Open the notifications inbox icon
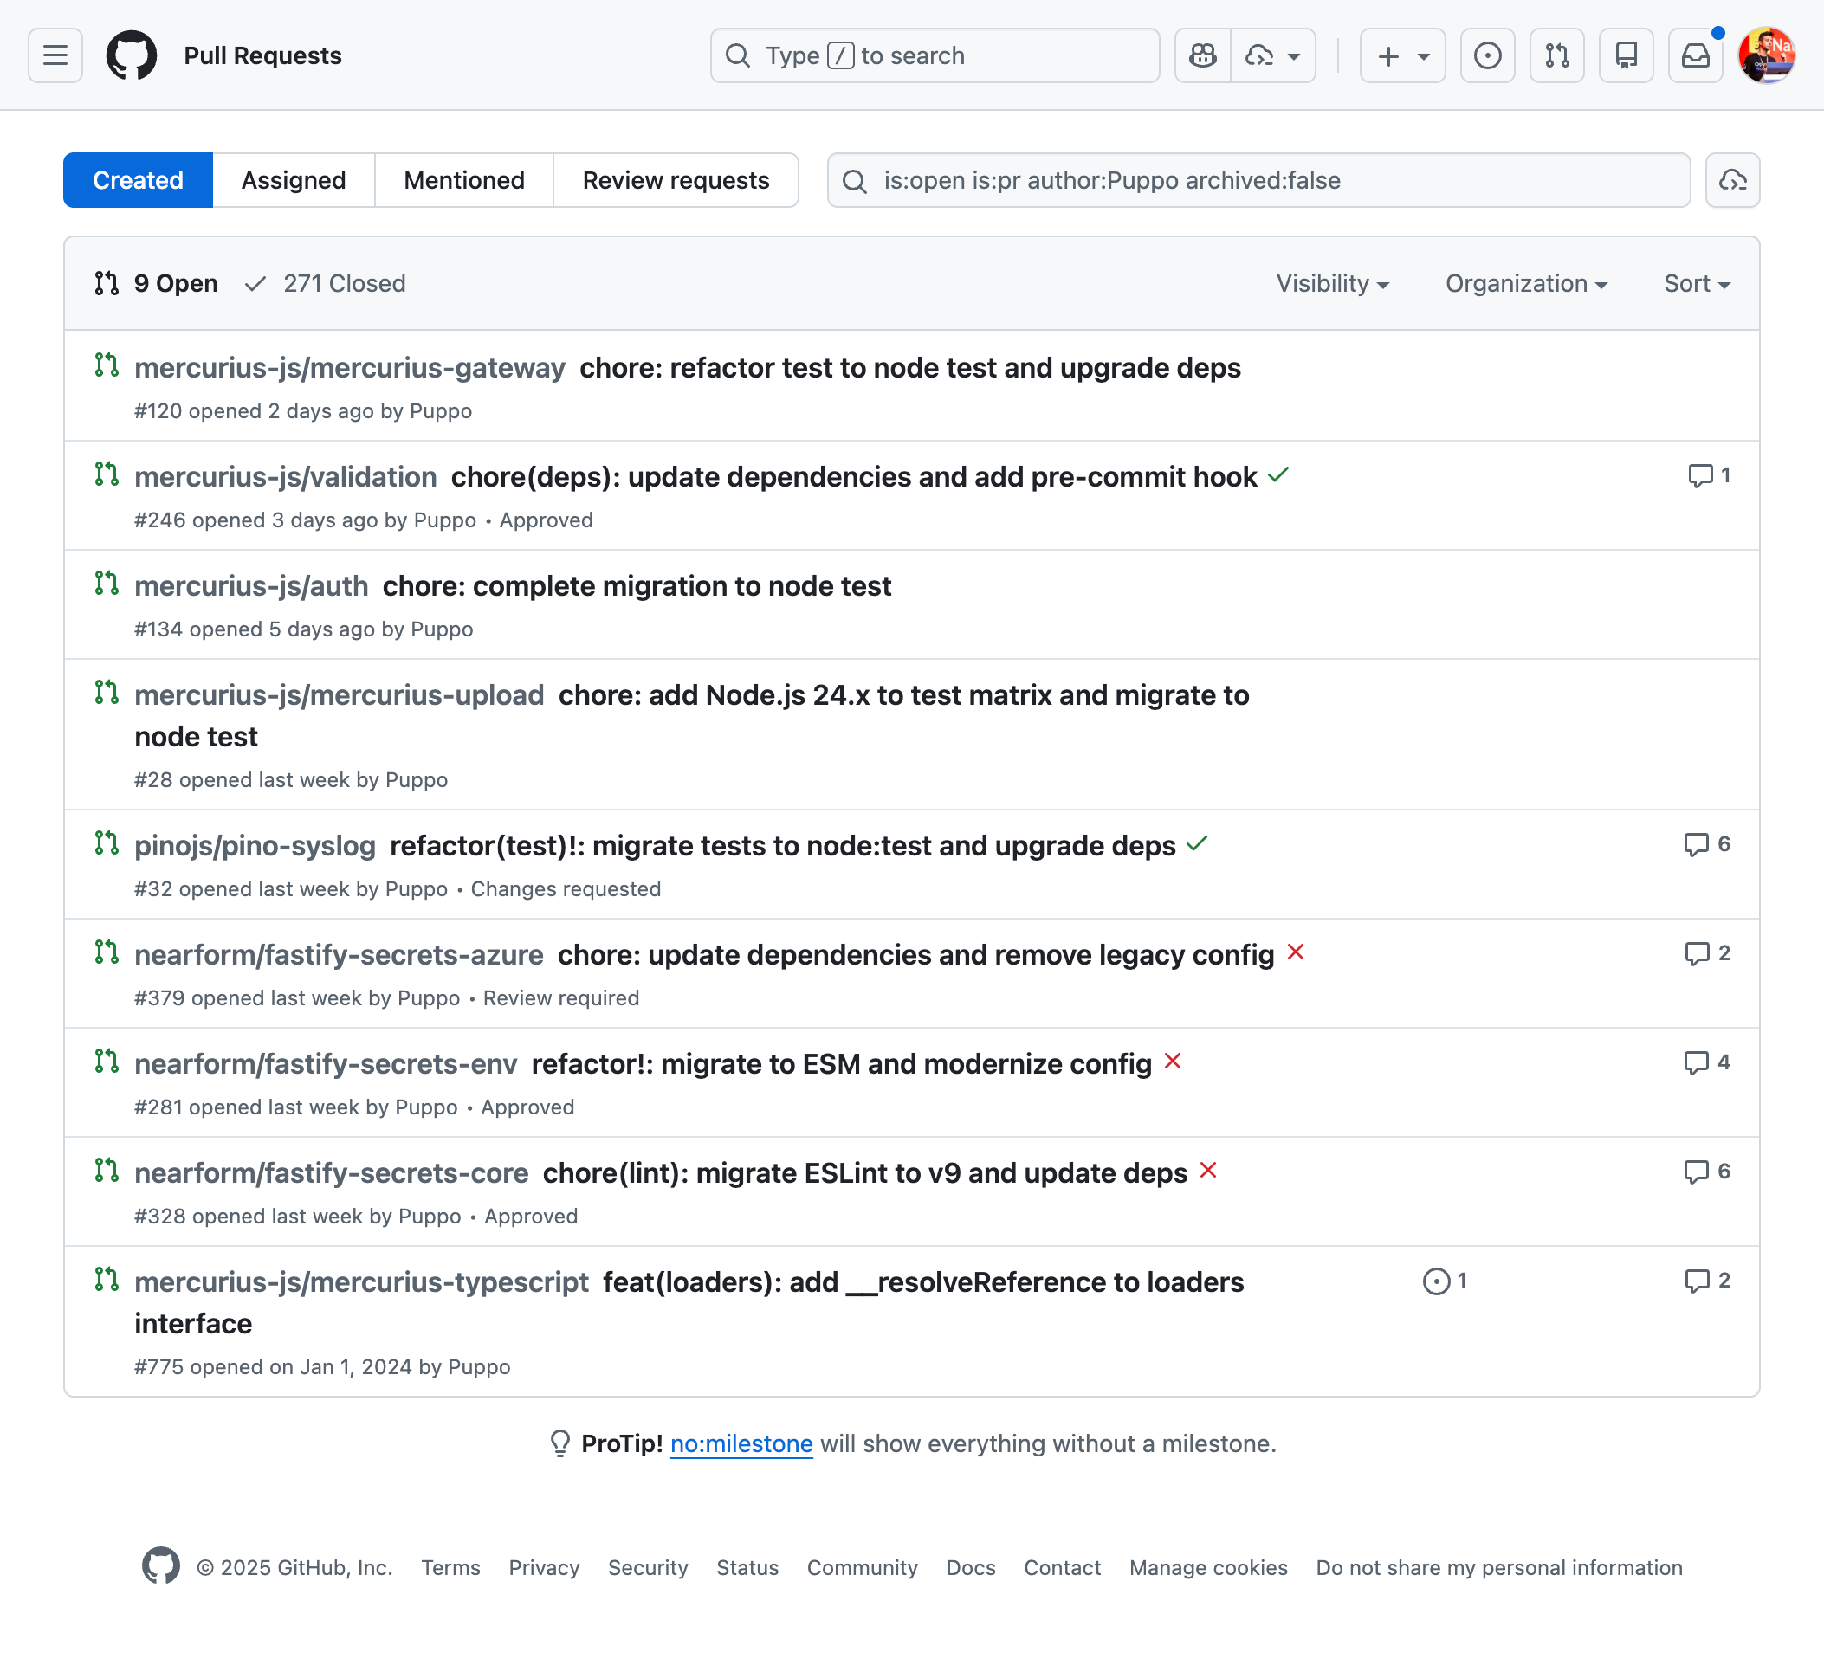 [x=1696, y=55]
